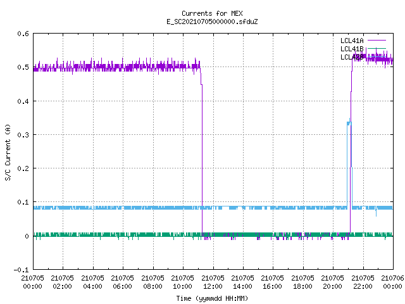
Task: Click the 210705 12:00 x-axis tick label
Action: (x=213, y=282)
